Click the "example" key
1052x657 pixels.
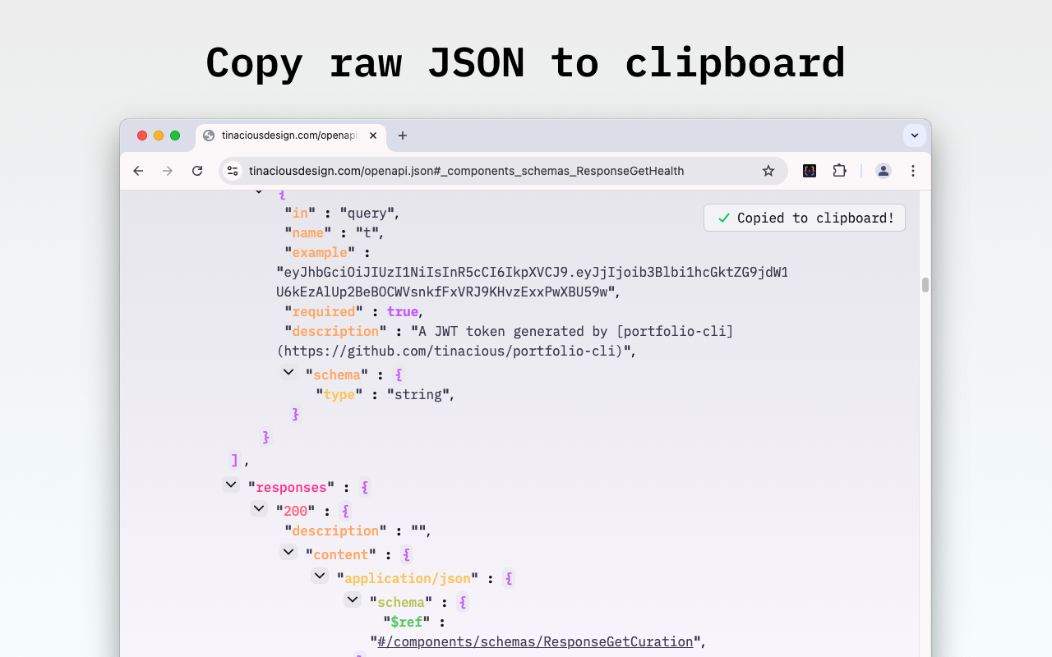point(320,252)
